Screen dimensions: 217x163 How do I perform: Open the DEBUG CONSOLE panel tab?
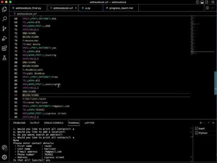click(54, 123)
